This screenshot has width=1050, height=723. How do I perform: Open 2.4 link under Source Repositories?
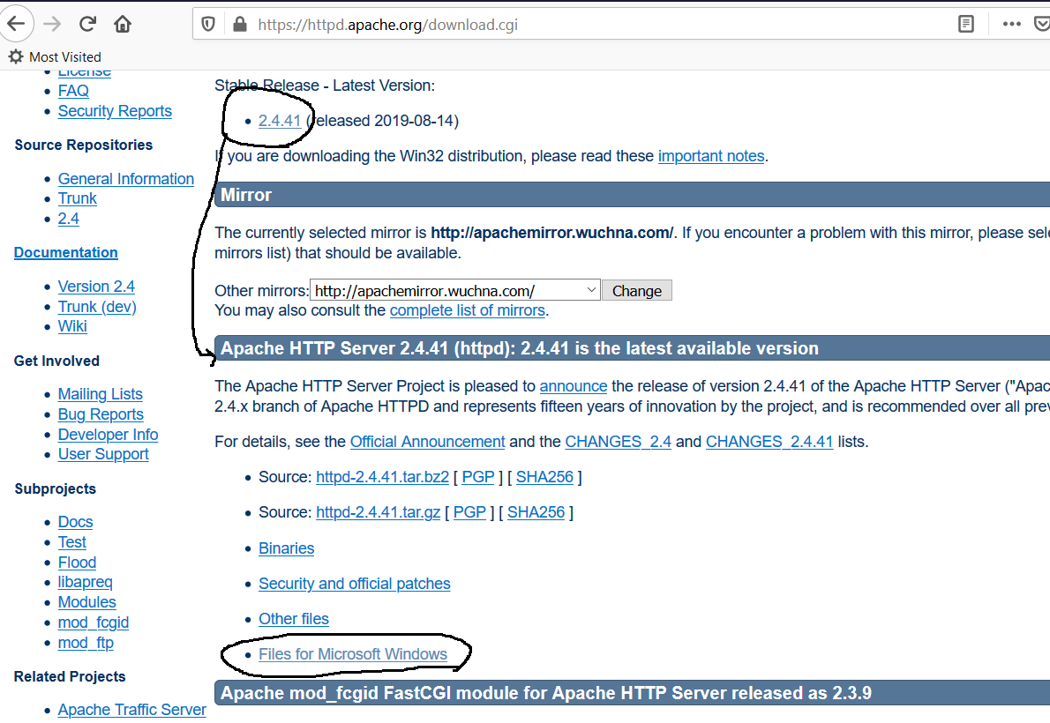(x=68, y=219)
